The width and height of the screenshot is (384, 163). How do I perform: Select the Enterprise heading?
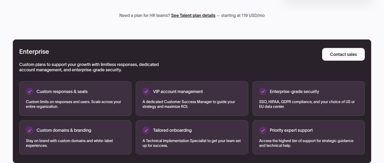(34, 52)
